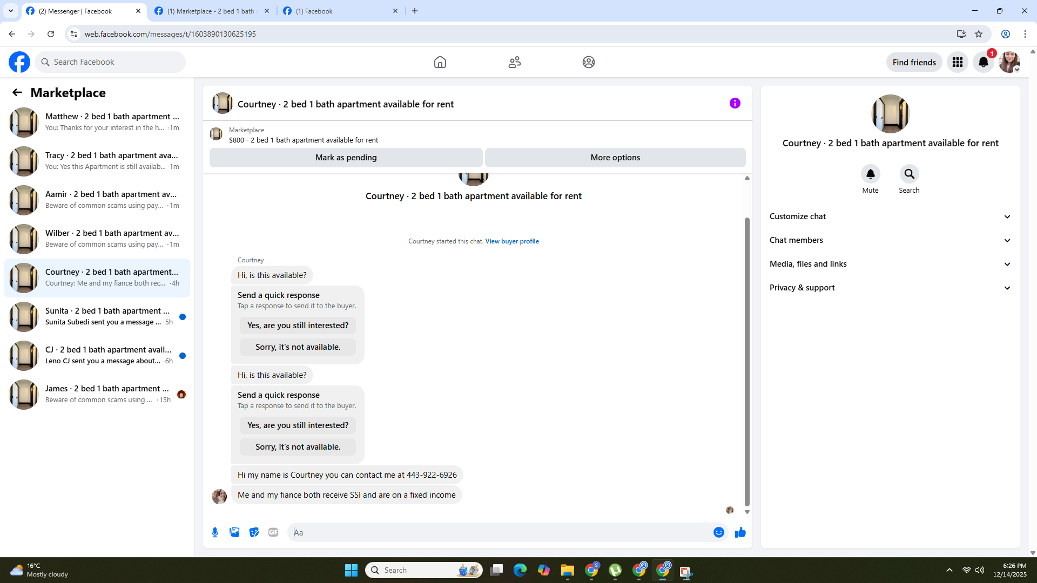The image size is (1037, 583).
Task: Click the voice clip microphone icon
Action: pos(215,532)
